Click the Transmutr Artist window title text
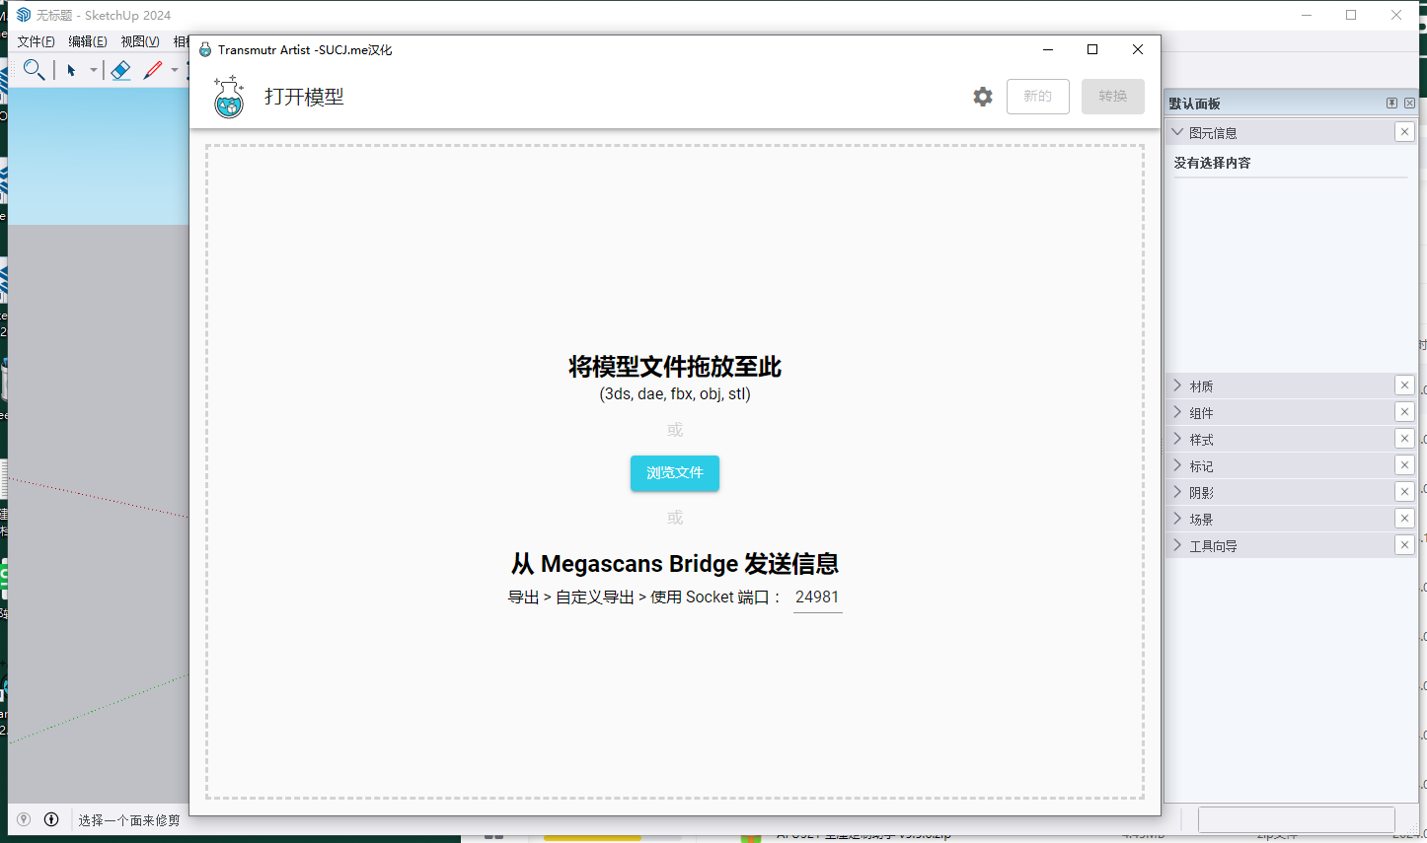 [x=305, y=50]
